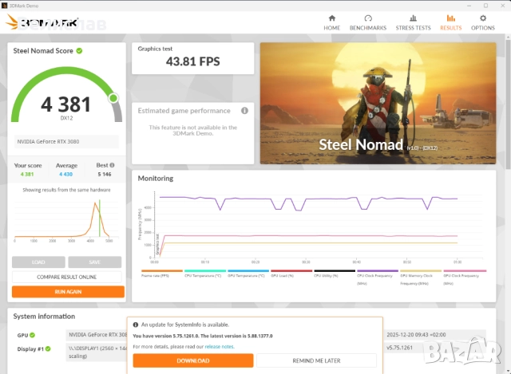Click the 3DMark logo

click(x=42, y=22)
